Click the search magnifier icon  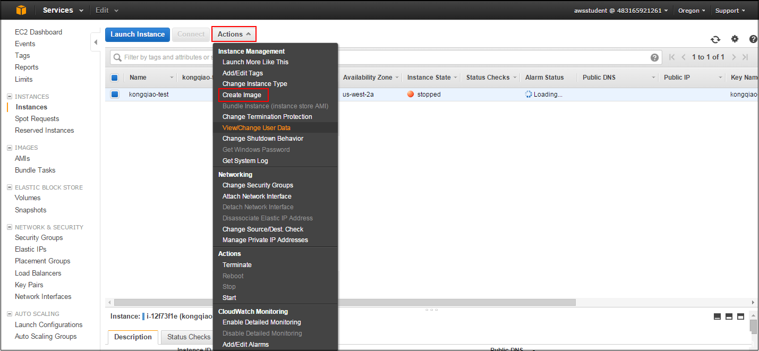coord(117,57)
